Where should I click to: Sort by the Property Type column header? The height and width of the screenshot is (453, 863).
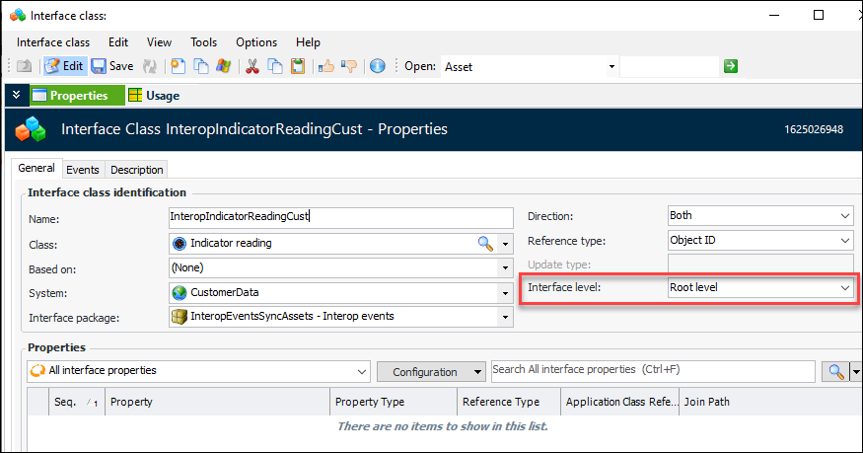pyautogui.click(x=393, y=402)
